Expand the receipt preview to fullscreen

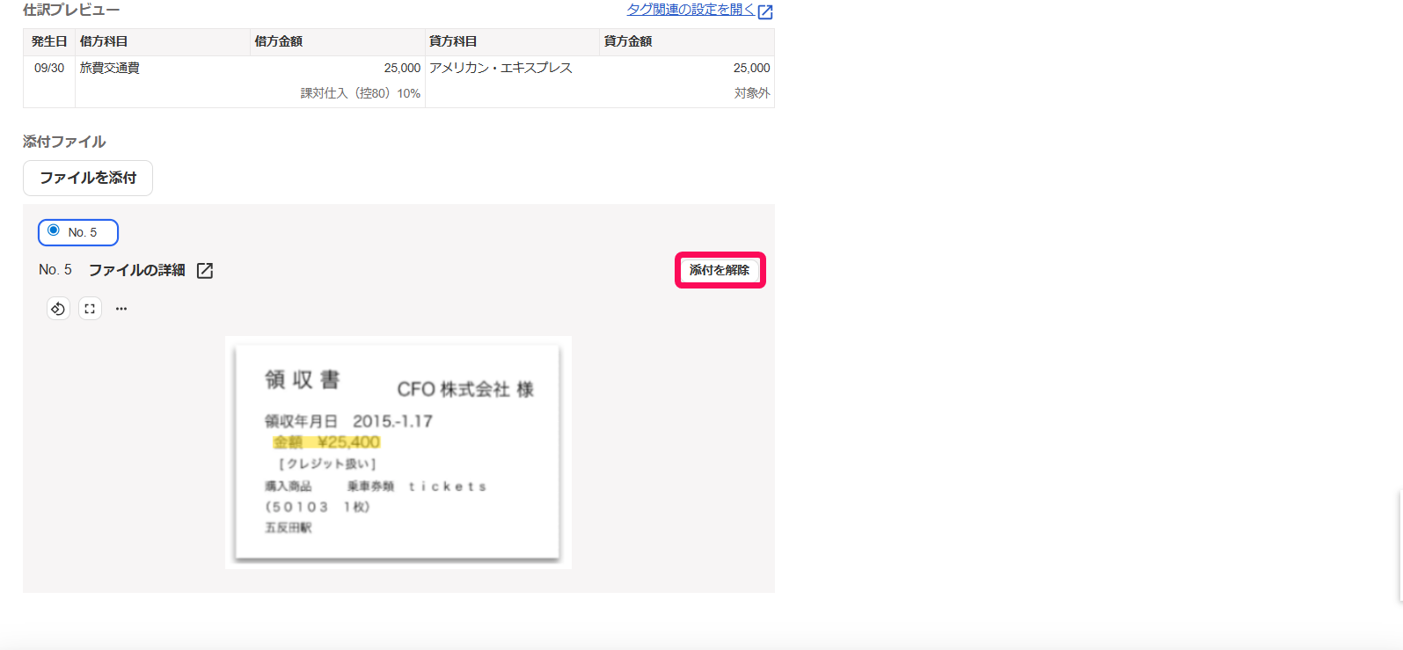pyautogui.click(x=90, y=309)
